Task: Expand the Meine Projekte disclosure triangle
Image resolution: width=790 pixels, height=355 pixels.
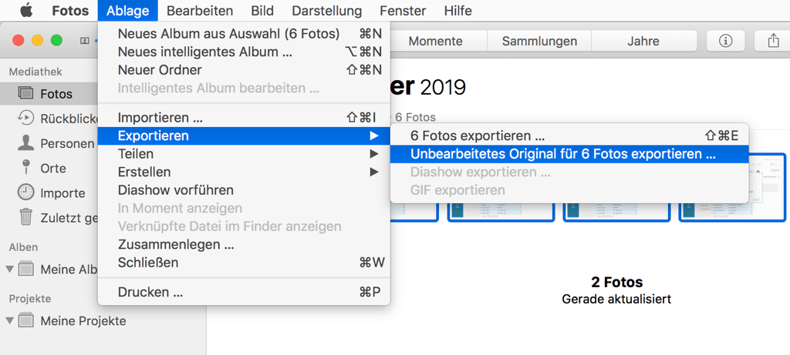Action: 9,320
